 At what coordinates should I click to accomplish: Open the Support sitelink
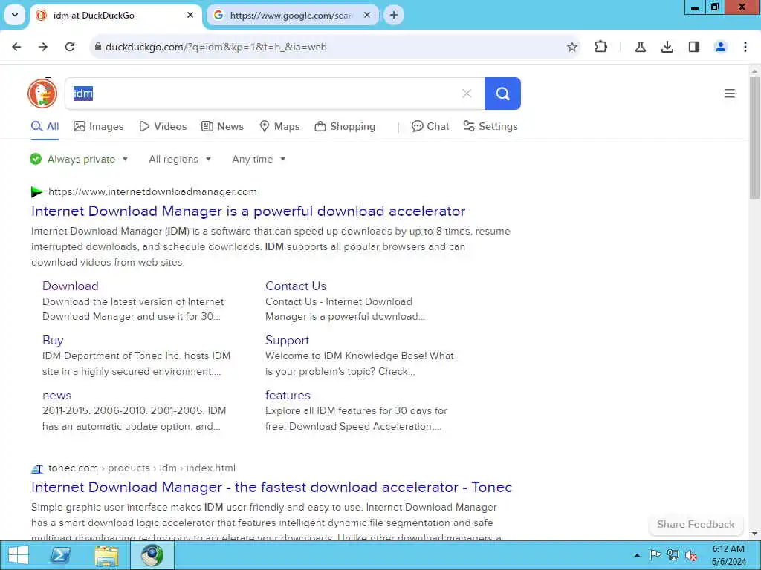click(288, 340)
